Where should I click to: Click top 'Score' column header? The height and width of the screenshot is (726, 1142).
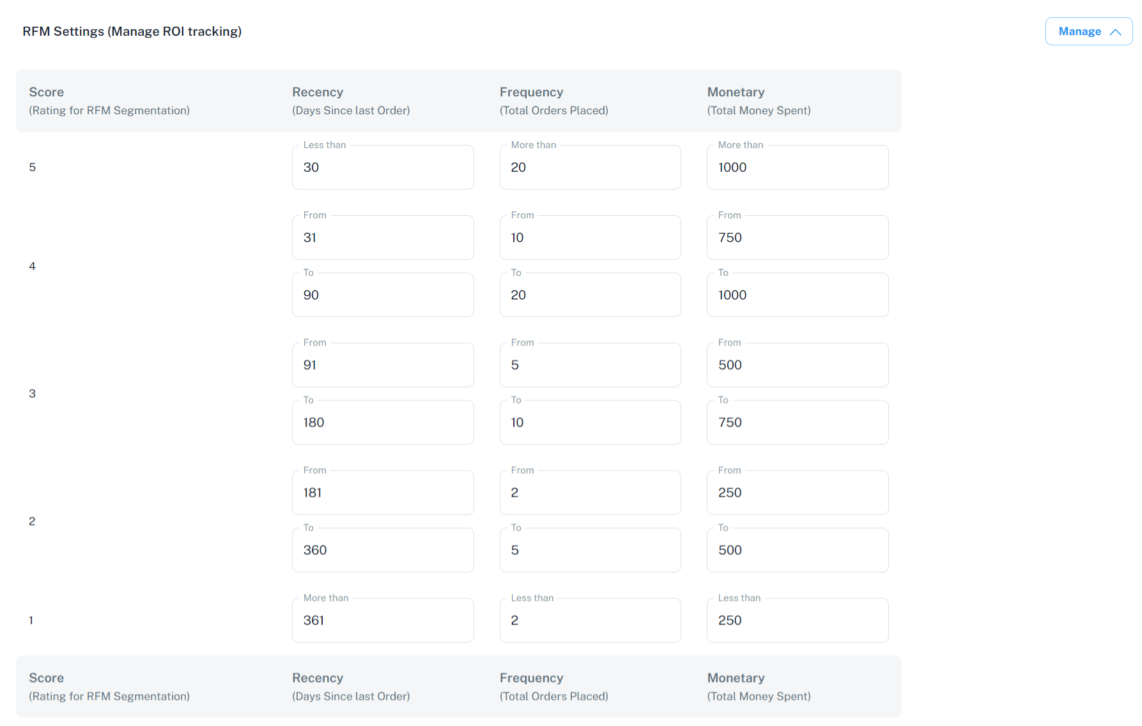pos(47,92)
